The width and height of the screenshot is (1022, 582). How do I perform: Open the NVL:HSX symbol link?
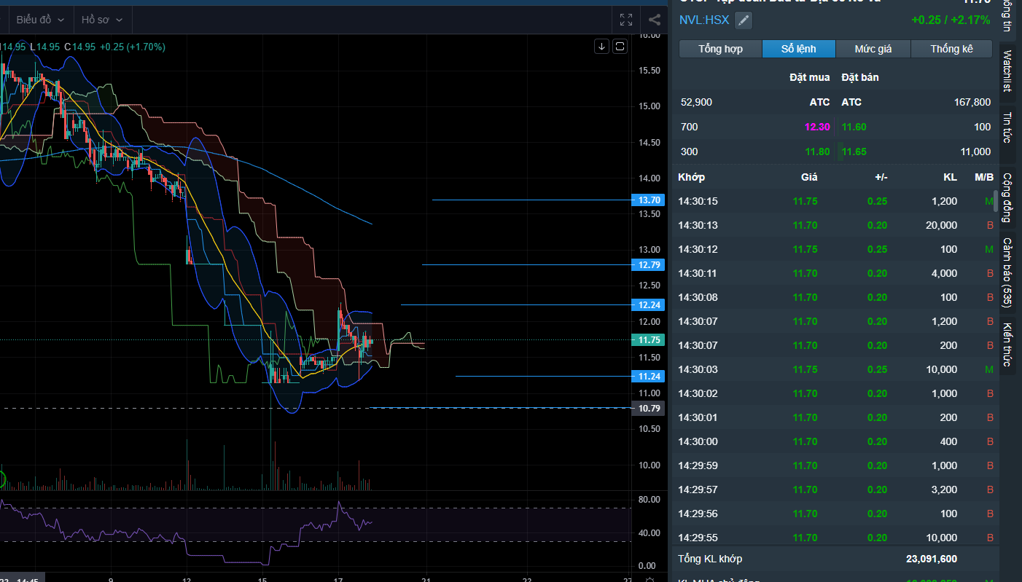pyautogui.click(x=704, y=20)
